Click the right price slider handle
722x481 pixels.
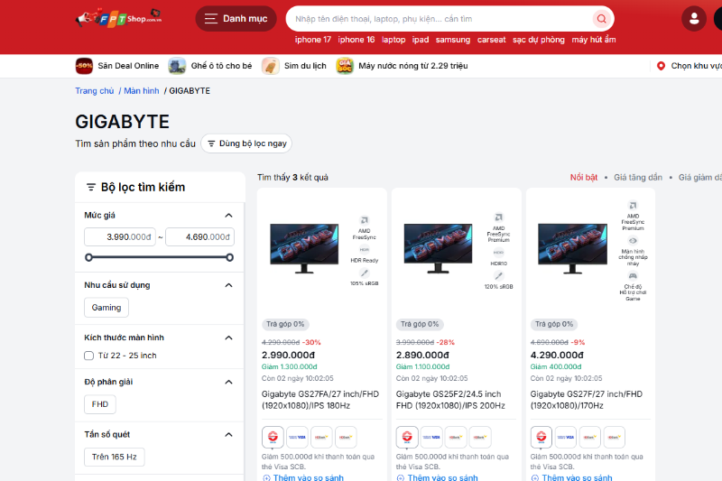(x=229, y=257)
